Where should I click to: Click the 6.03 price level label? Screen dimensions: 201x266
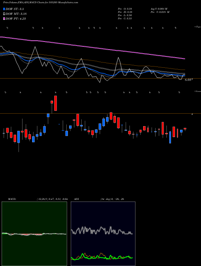click(189, 79)
